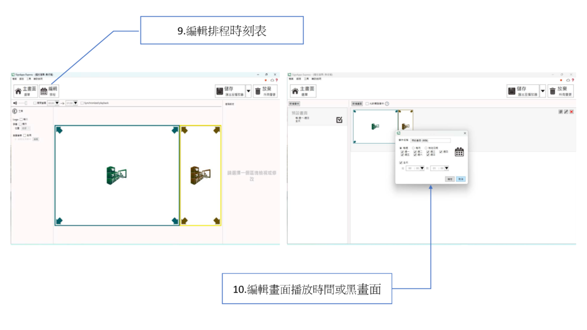The height and width of the screenshot is (330, 587).
Task: Click the back arrow circle icon beside 工具
Action: coord(14,111)
